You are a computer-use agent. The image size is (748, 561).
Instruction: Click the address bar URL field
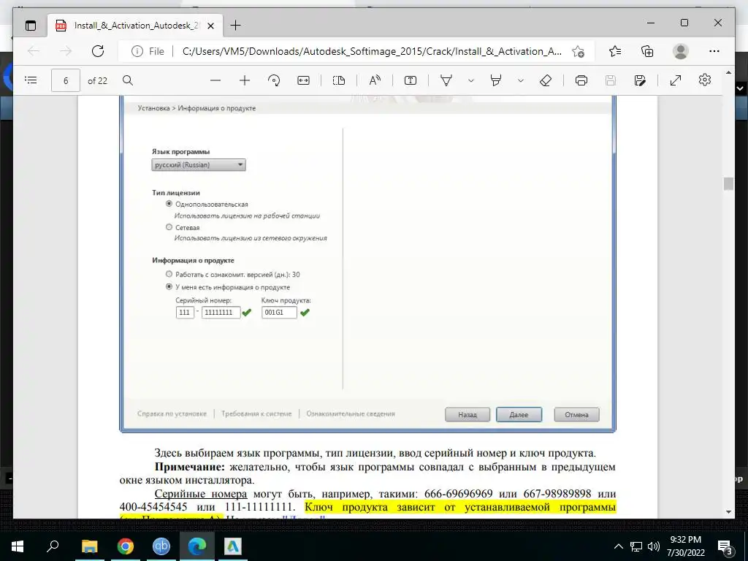click(x=372, y=51)
